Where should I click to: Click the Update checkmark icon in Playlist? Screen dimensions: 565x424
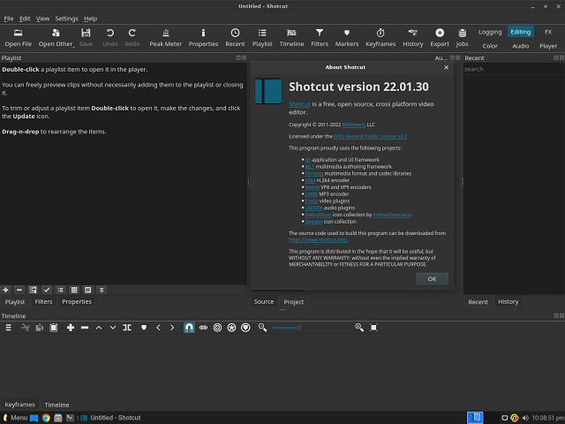pos(47,290)
